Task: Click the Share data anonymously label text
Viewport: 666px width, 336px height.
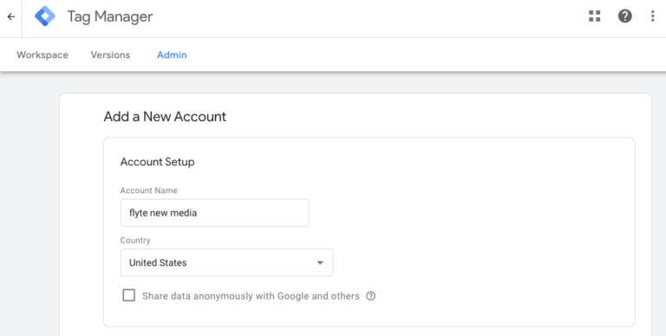Action: (x=251, y=296)
